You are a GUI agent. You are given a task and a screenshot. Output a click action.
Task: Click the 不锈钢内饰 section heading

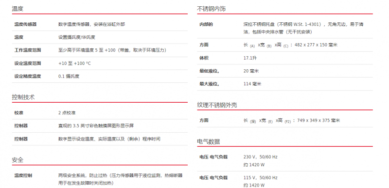[212, 9]
